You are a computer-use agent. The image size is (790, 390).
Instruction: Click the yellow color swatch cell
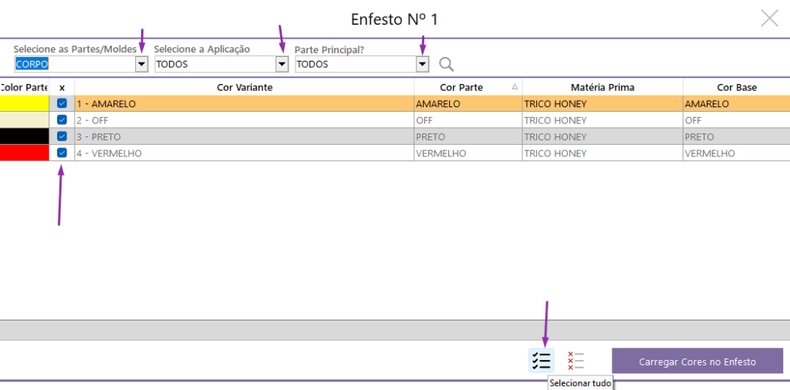(24, 103)
